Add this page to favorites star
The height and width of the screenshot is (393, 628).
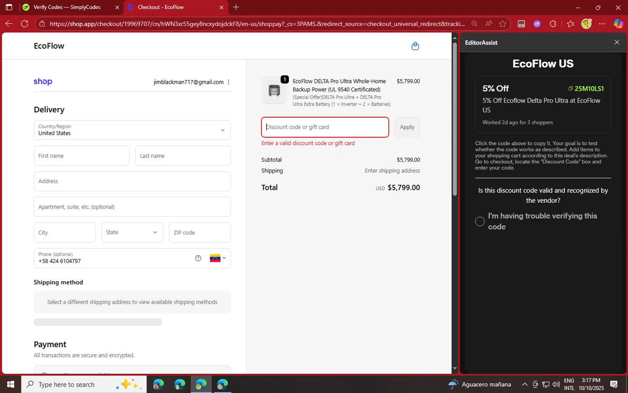503,24
